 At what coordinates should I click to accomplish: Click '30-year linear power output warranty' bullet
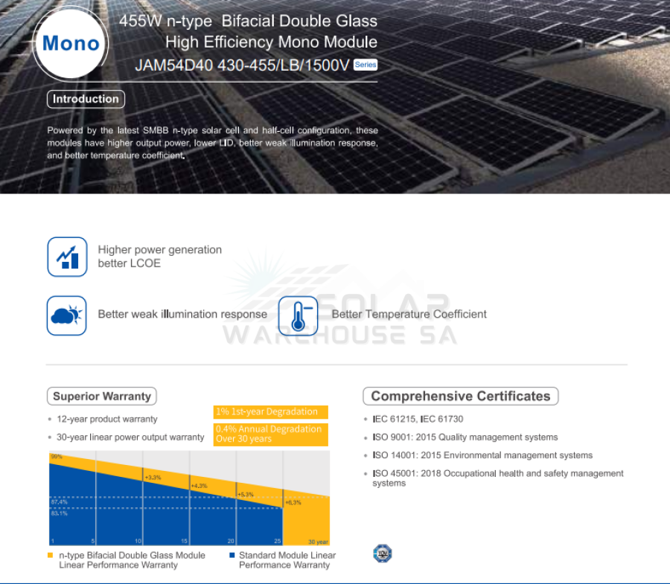130,437
